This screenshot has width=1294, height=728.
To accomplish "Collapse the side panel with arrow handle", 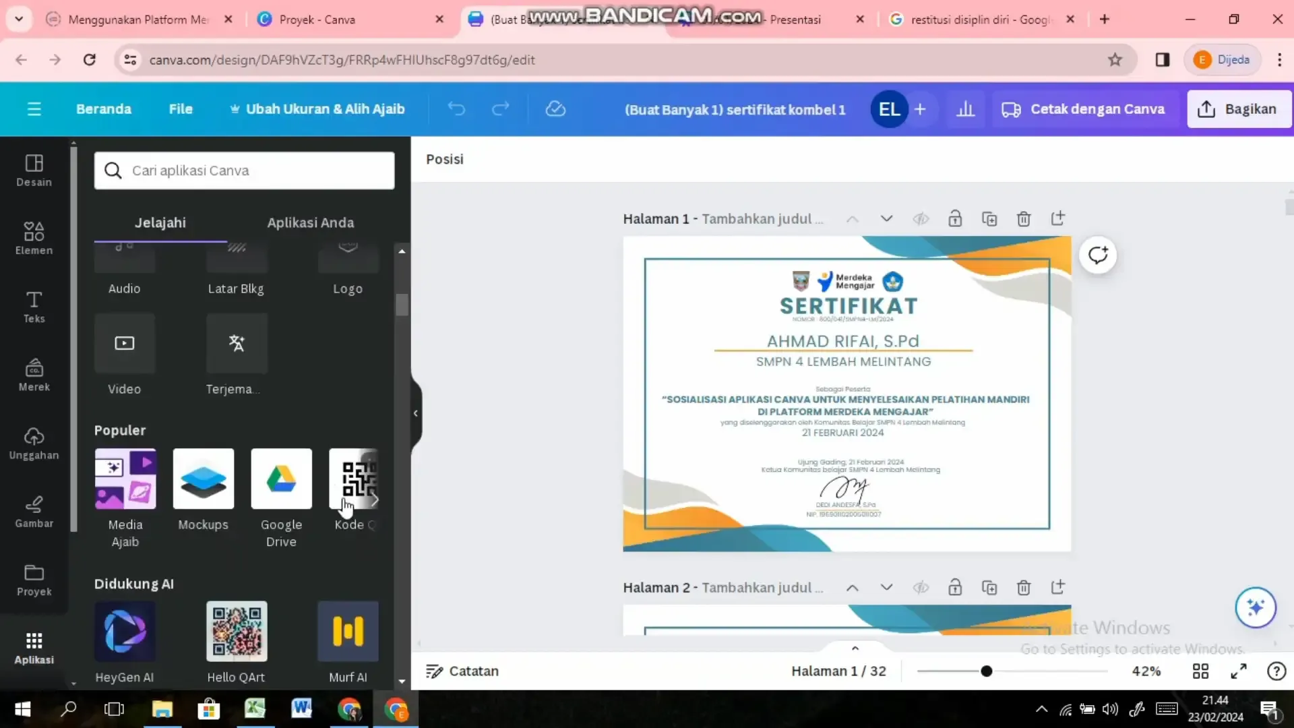I will point(416,413).
